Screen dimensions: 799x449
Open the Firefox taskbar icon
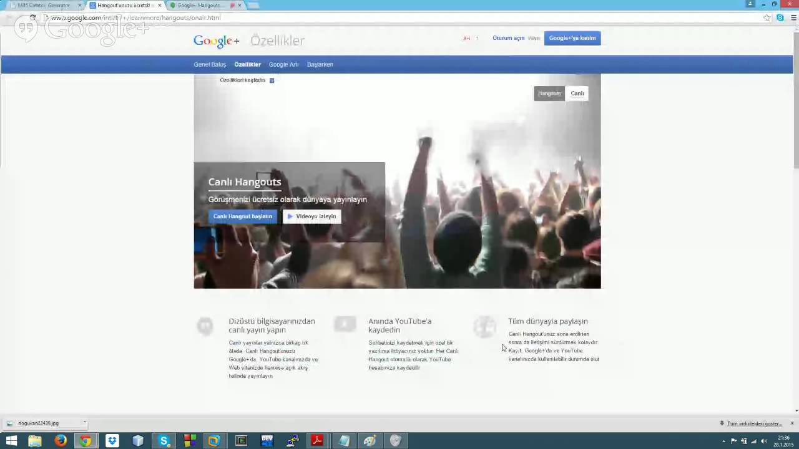61,441
